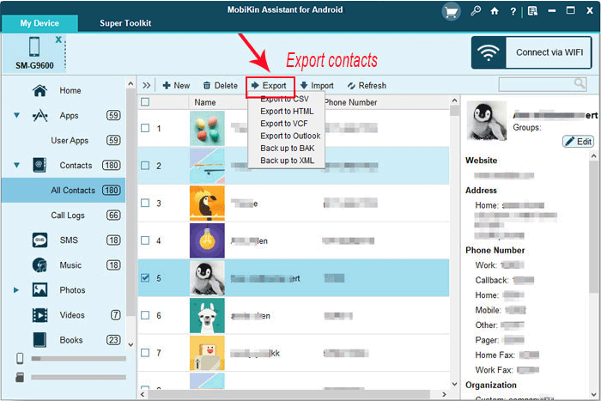Screen dimensions: 601x401
Task: Choose Back up to XML
Action: [x=288, y=161]
